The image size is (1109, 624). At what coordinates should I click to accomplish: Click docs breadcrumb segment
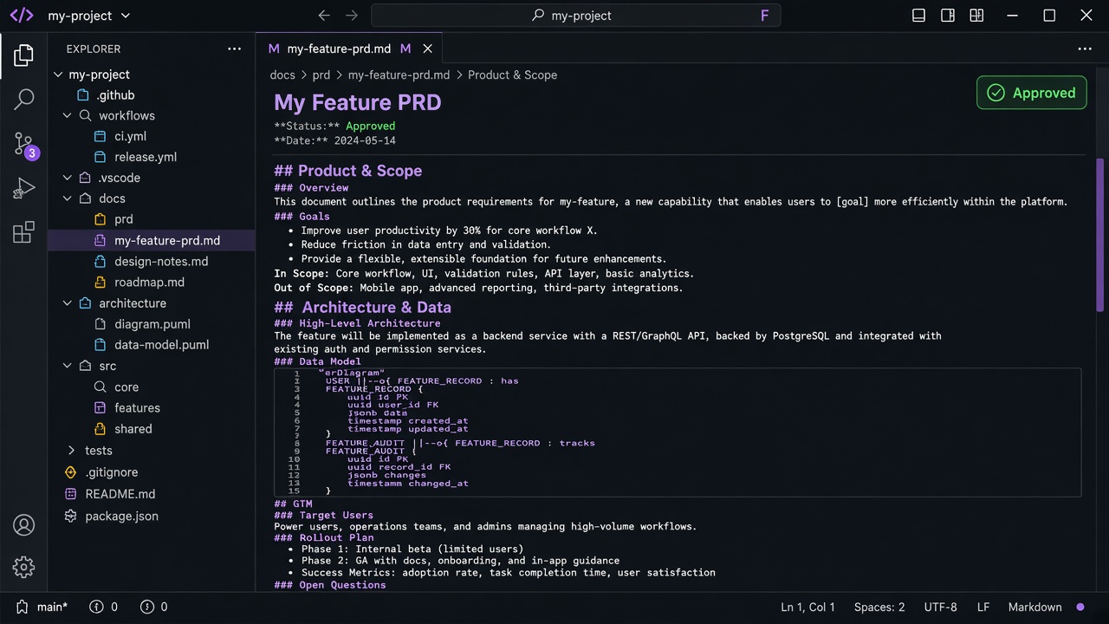(282, 75)
